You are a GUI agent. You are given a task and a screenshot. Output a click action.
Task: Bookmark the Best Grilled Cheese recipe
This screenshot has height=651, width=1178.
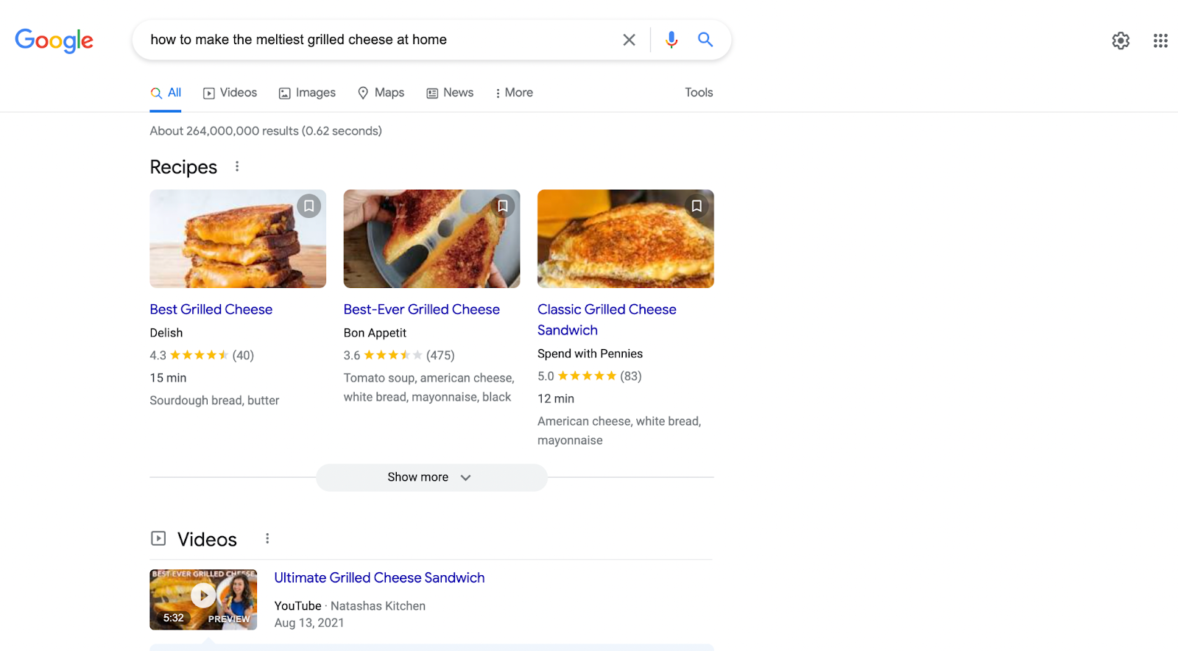(309, 206)
